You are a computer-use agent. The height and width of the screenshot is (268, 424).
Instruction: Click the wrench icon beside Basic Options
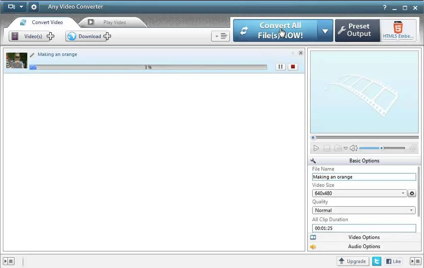click(313, 161)
